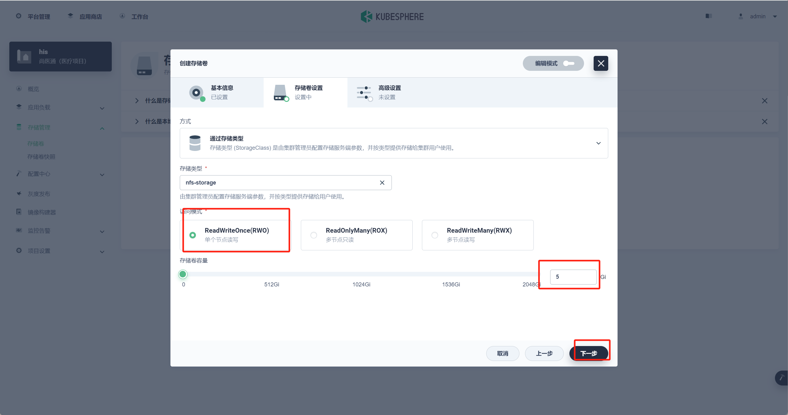Click the 下一步 button
The height and width of the screenshot is (415, 788).
point(589,353)
